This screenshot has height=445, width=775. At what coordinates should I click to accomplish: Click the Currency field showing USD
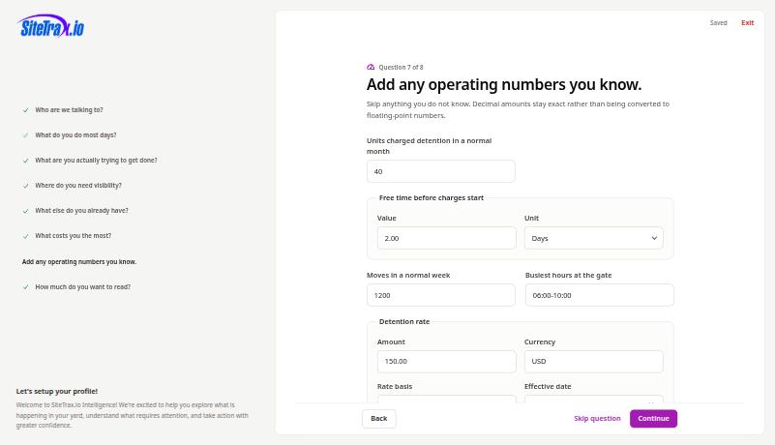594,362
